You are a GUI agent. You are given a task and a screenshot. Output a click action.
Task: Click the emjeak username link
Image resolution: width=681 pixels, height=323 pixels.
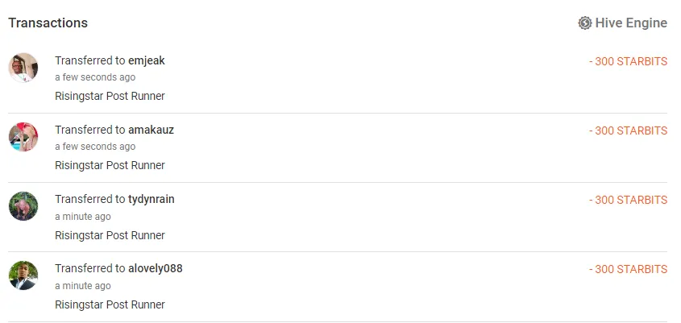click(147, 60)
